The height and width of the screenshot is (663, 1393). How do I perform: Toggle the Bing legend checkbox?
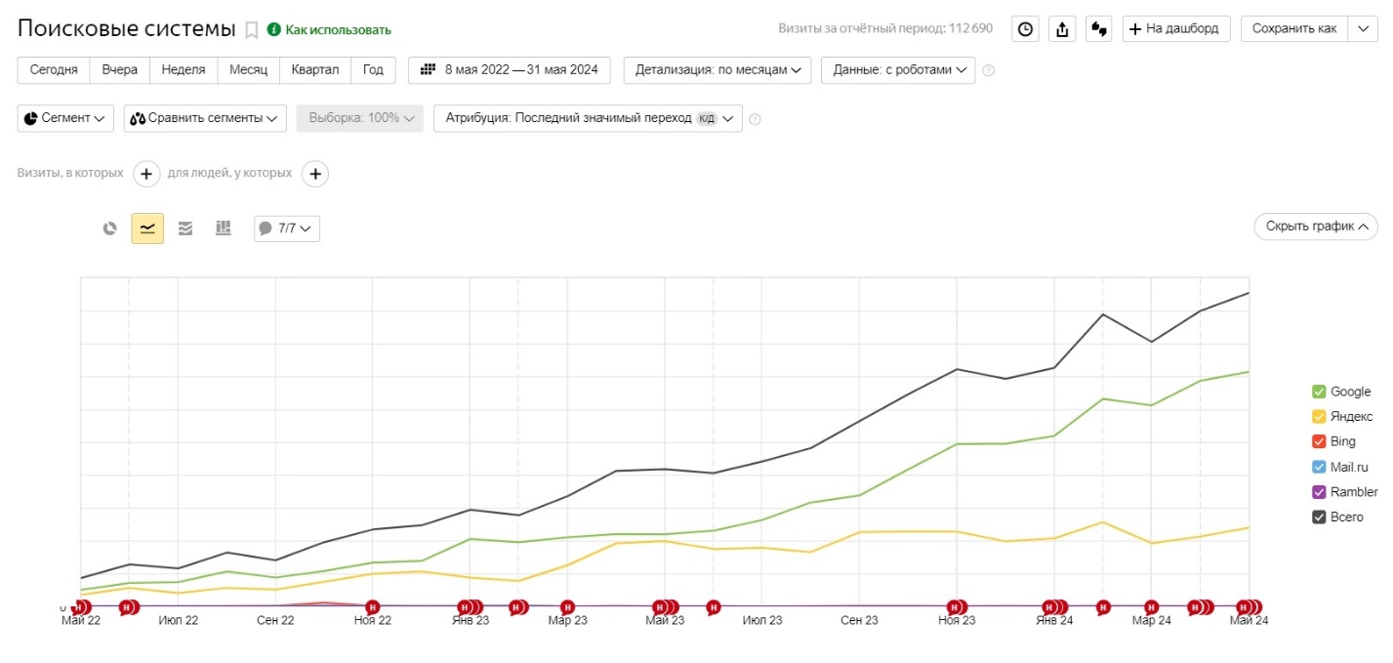click(1319, 441)
